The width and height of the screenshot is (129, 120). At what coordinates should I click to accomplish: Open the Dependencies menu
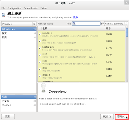(x=31, y=8)
